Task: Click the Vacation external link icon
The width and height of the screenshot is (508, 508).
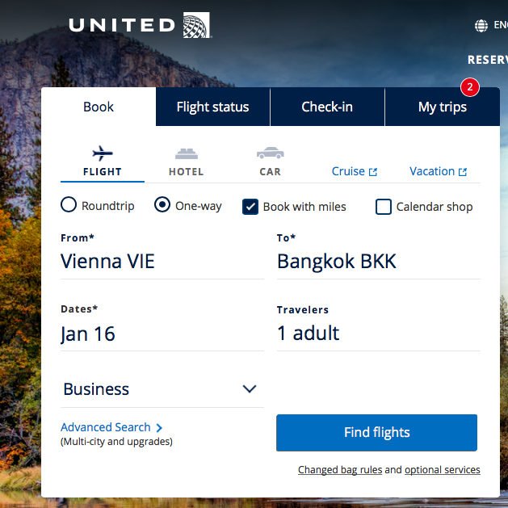Action: (463, 172)
